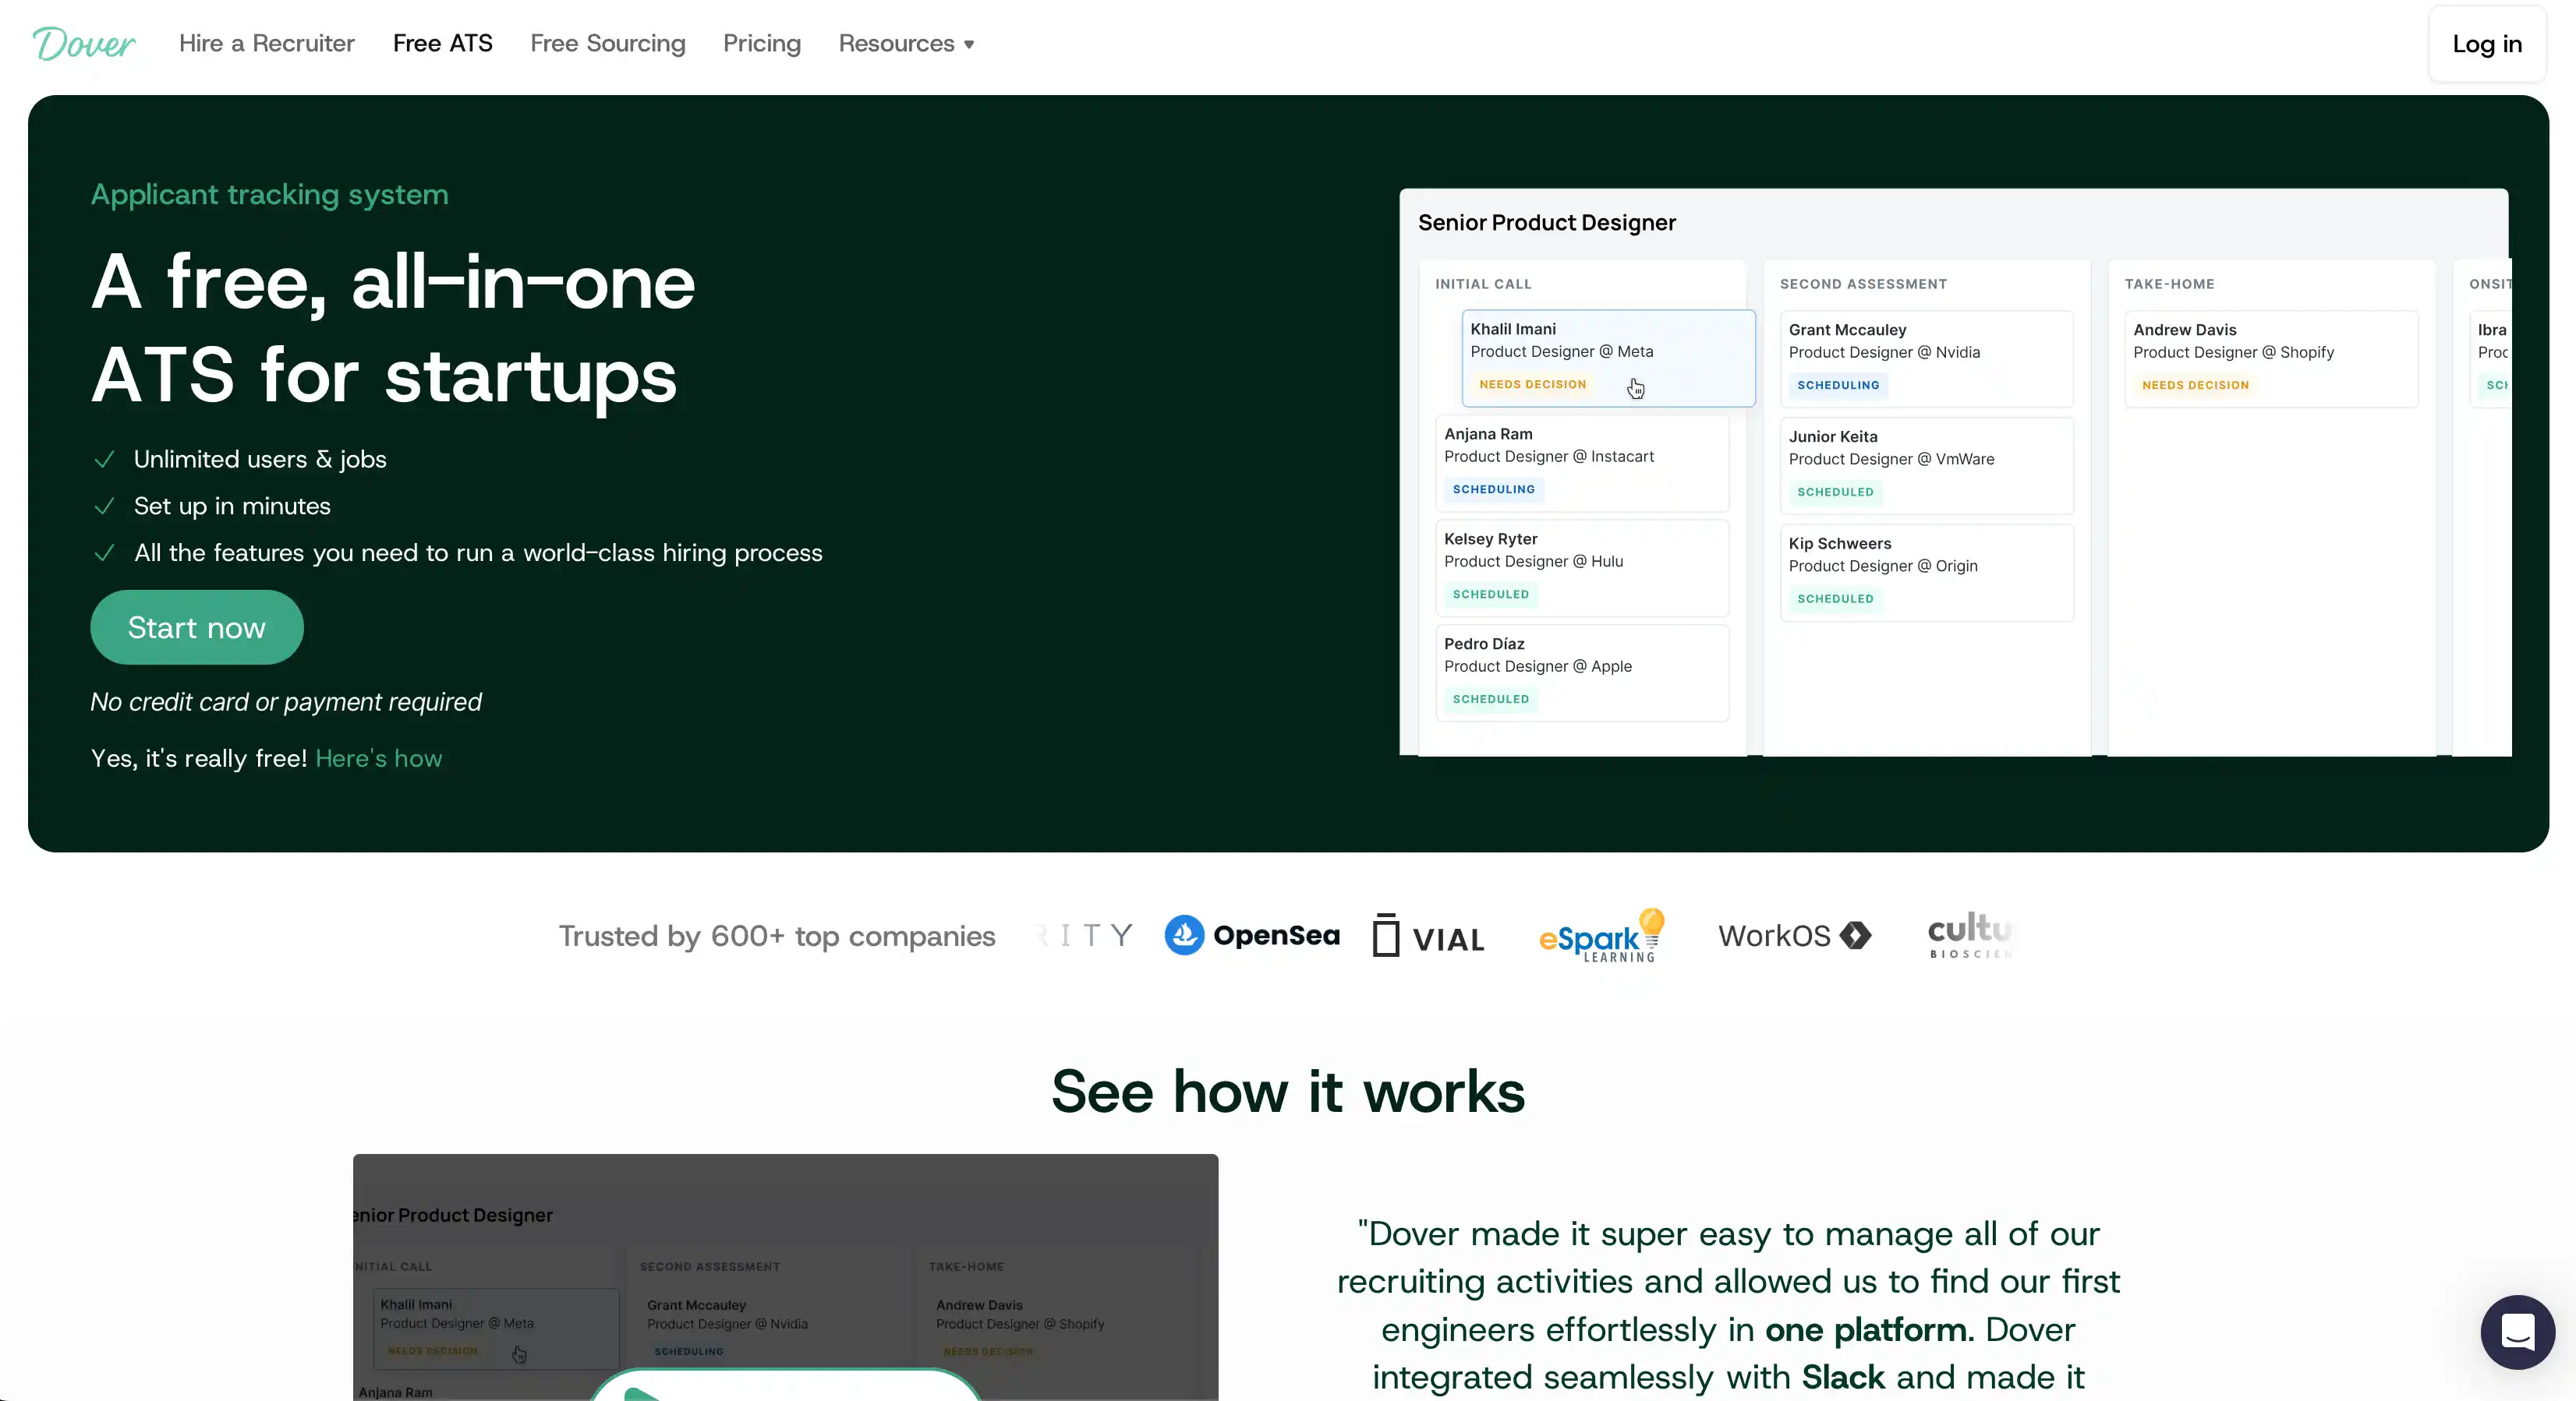Viewport: 2576px width, 1401px height.
Task: Go to Free Sourcing page
Action: [x=608, y=44]
